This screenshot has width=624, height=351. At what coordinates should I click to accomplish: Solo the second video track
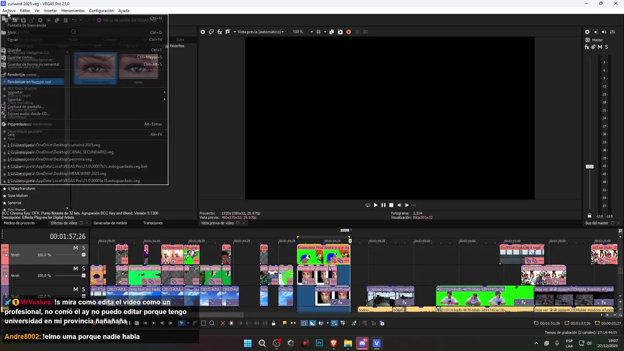click(83, 269)
